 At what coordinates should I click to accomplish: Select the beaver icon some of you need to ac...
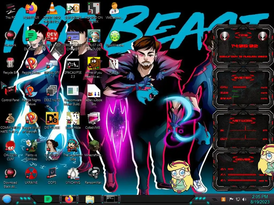point(94,68)
